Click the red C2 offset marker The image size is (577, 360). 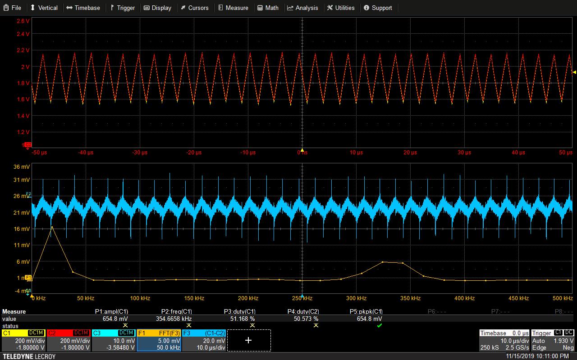point(27,145)
